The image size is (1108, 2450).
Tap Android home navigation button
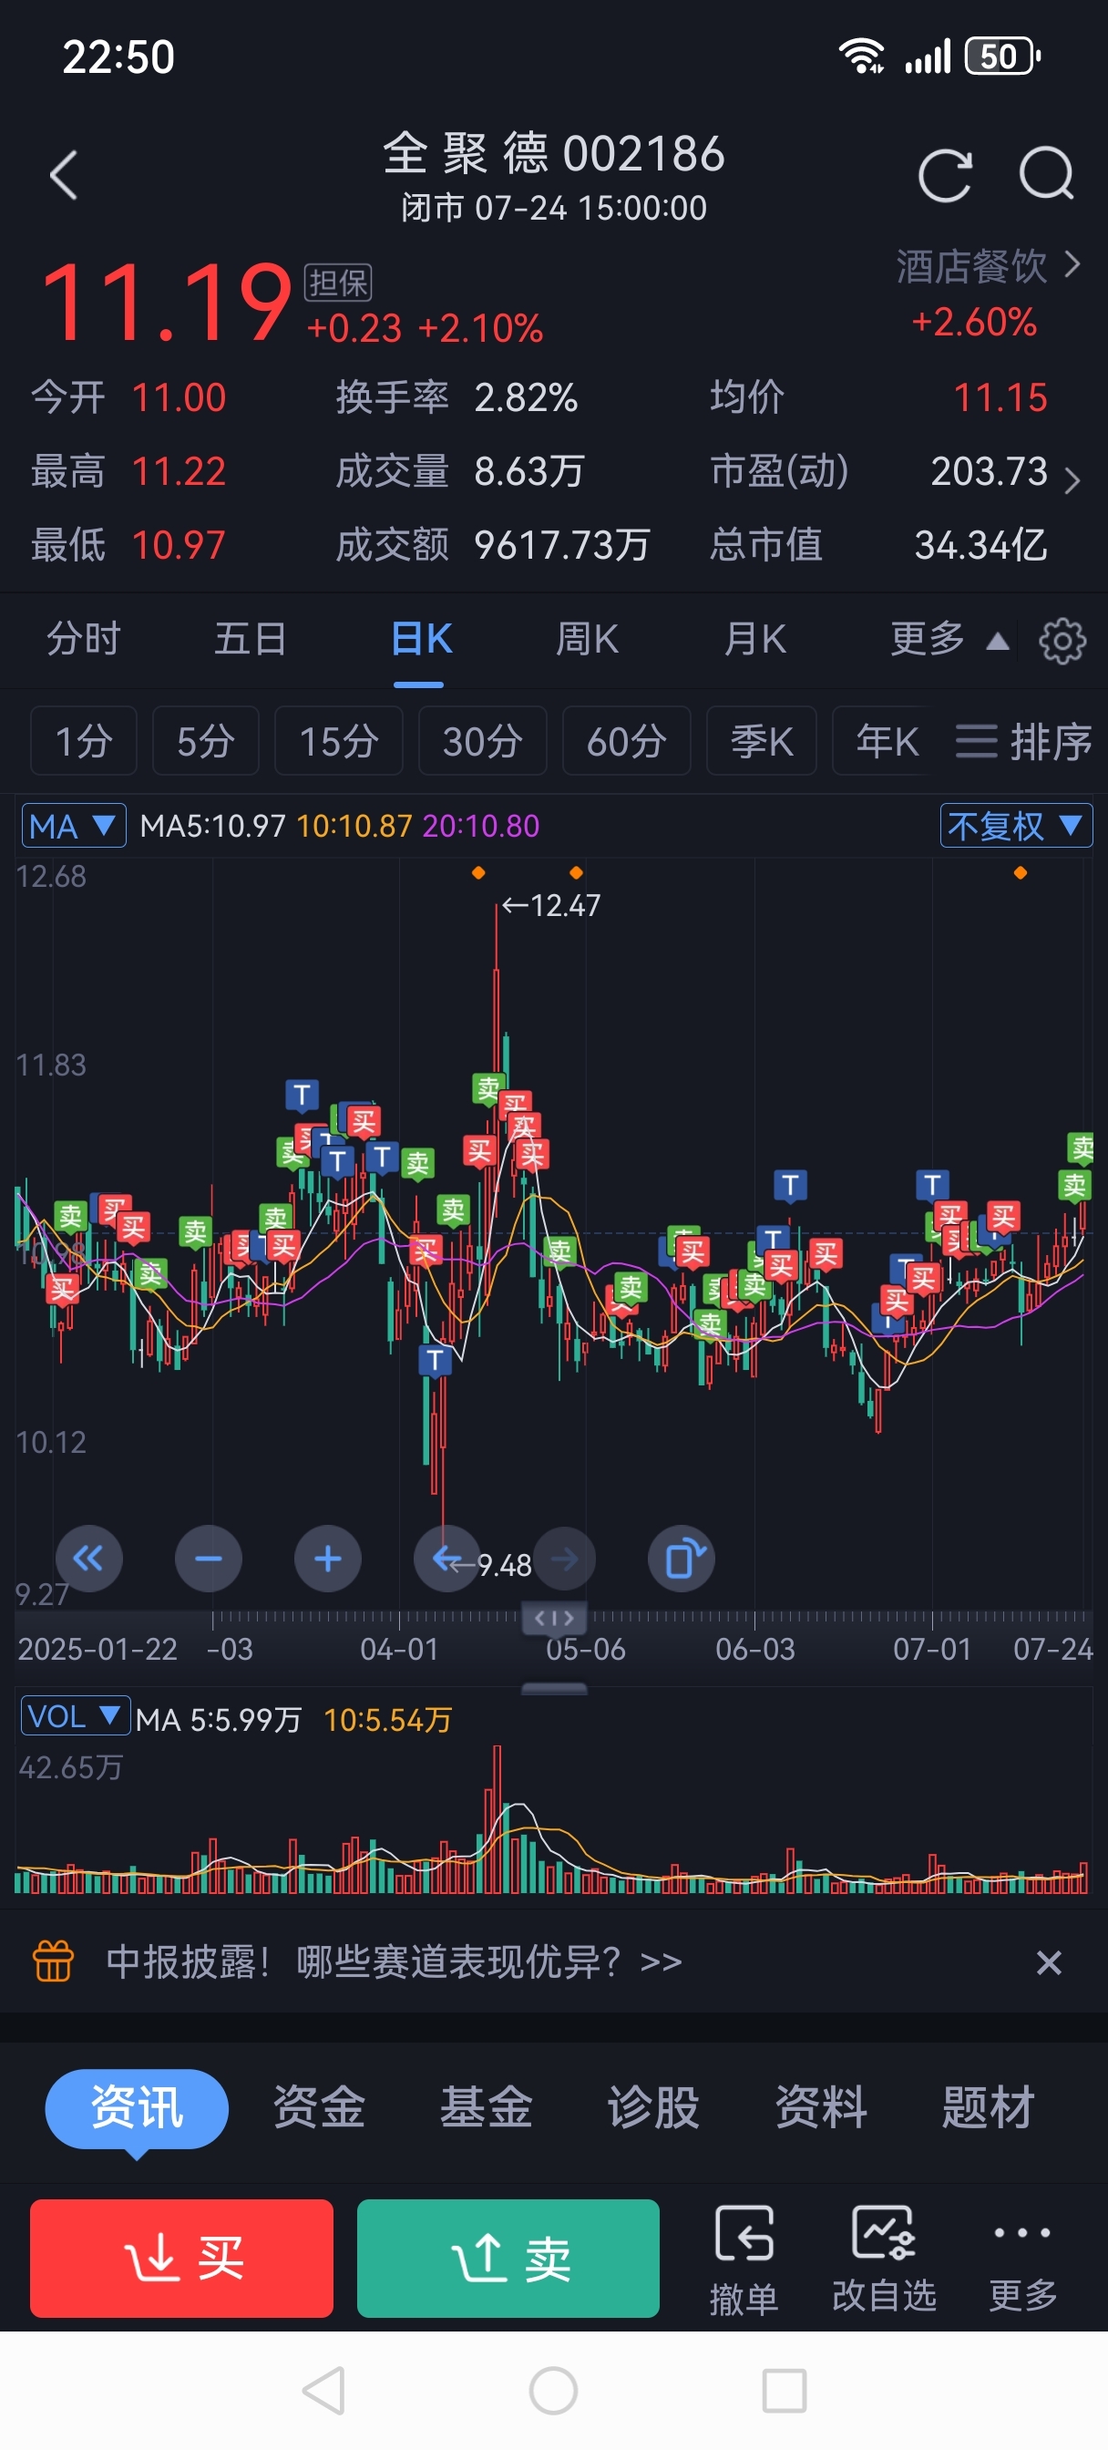(x=553, y=2390)
